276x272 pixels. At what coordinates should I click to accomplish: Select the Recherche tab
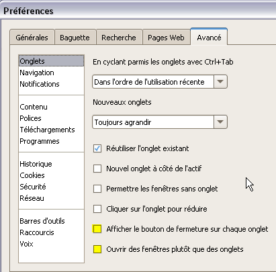click(119, 38)
